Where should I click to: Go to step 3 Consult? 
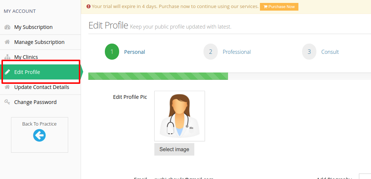tap(321, 52)
